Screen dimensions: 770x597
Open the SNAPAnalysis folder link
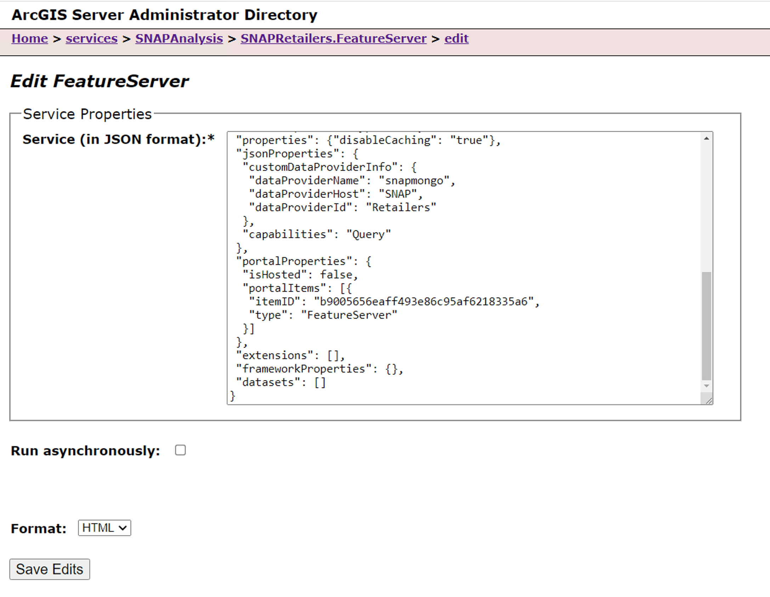tap(179, 38)
